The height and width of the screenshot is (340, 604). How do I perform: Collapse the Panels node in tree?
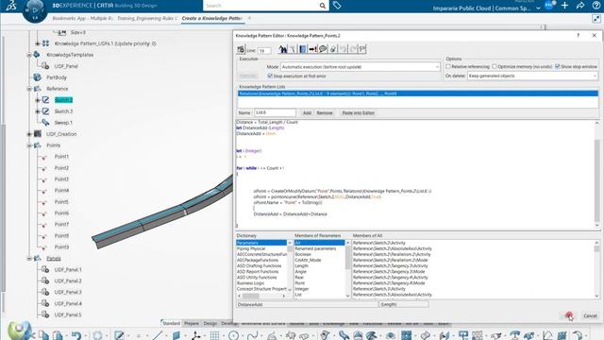29,258
